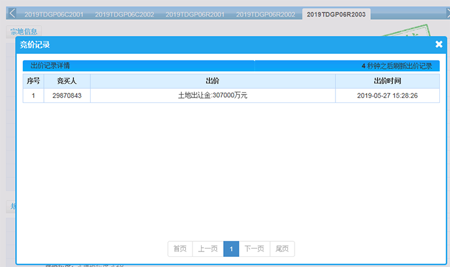450x267 pixels.
Task: Go to previous page with 上一页
Action: 208,249
